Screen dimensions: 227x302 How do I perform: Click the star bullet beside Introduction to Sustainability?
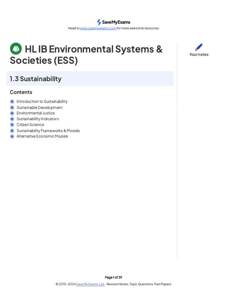pyautogui.click(x=12, y=101)
